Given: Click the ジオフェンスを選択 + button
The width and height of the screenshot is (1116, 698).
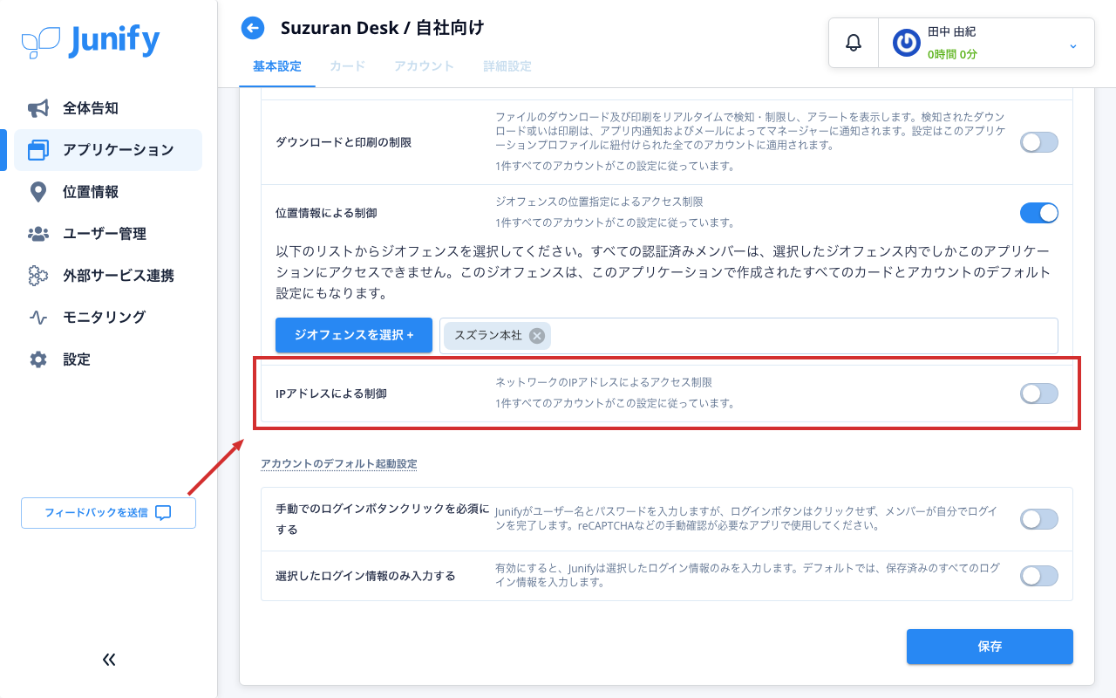Looking at the screenshot, I should click(354, 335).
